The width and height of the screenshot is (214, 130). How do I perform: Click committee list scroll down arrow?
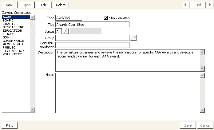click(x=33, y=109)
